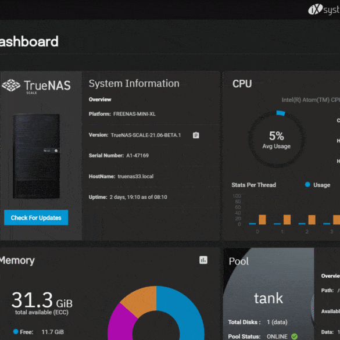Open Memory reports chart icon

(203, 260)
